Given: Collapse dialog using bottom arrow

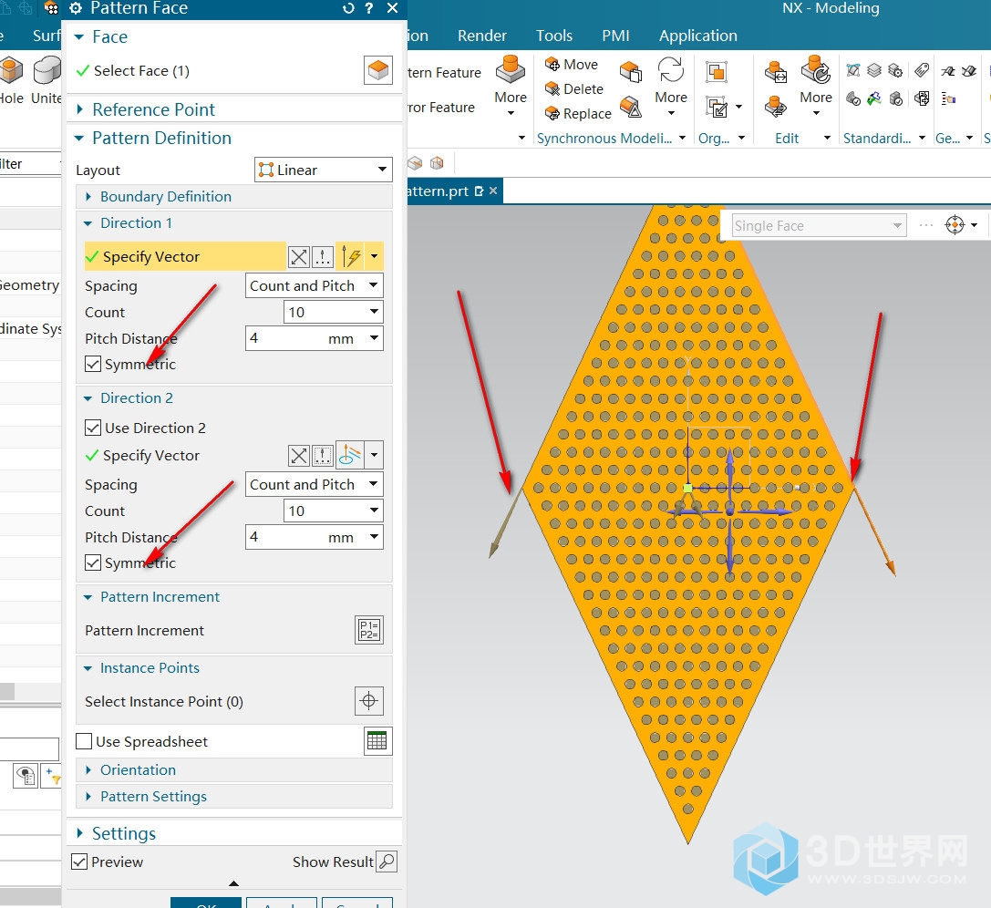Looking at the screenshot, I should click(233, 883).
